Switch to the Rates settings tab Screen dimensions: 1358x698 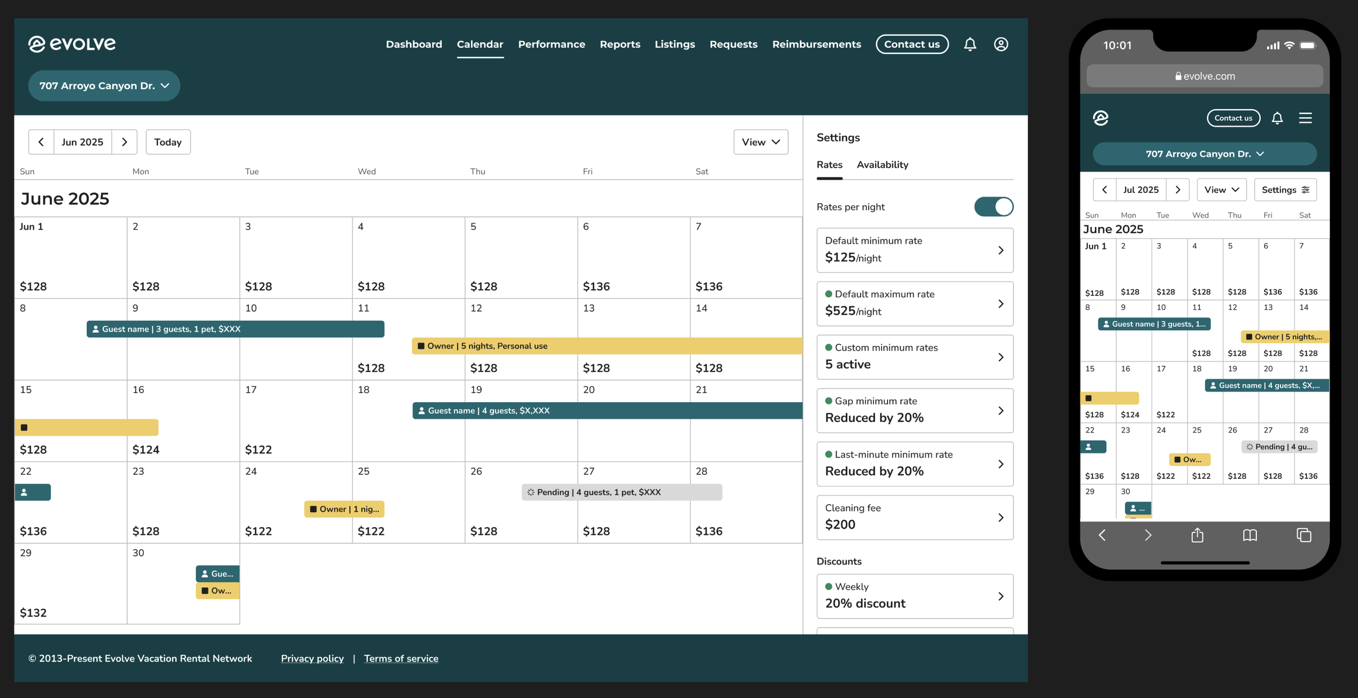pos(829,165)
